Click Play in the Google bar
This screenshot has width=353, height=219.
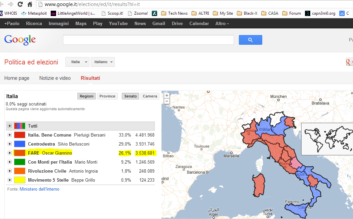point(98,23)
